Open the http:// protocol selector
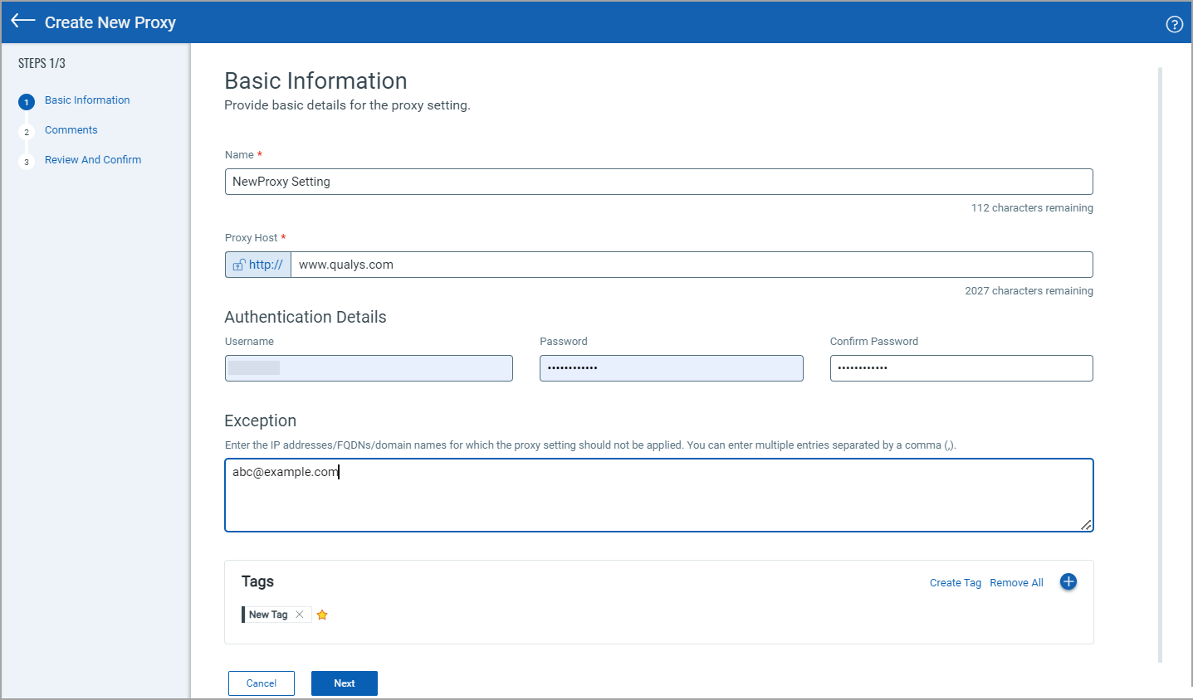Screen dimensions: 1193x700 [x=258, y=265]
